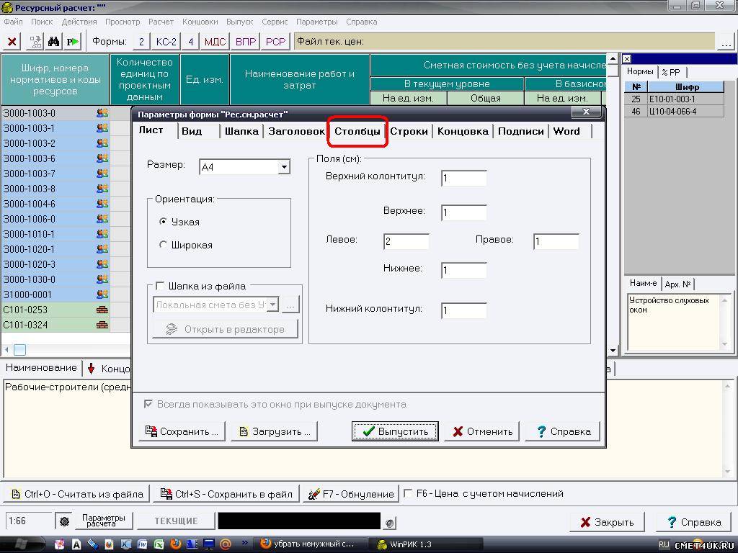Click the Отменить button
738x553 pixels.
click(x=482, y=431)
